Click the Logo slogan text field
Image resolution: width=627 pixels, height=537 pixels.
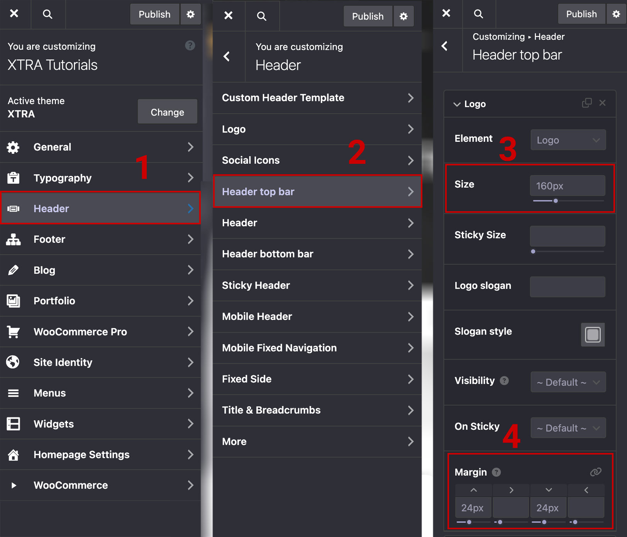[x=567, y=286]
